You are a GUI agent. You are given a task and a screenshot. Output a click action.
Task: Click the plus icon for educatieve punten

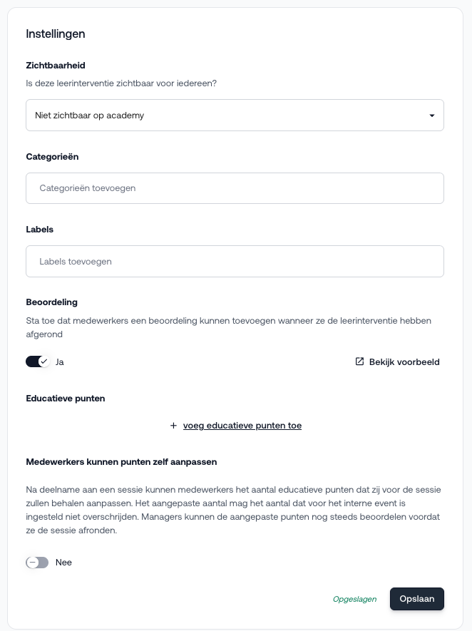click(173, 426)
